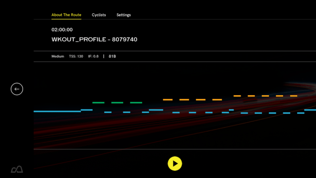
Task: Switch to the Cyclists tab
Action: (x=99, y=15)
